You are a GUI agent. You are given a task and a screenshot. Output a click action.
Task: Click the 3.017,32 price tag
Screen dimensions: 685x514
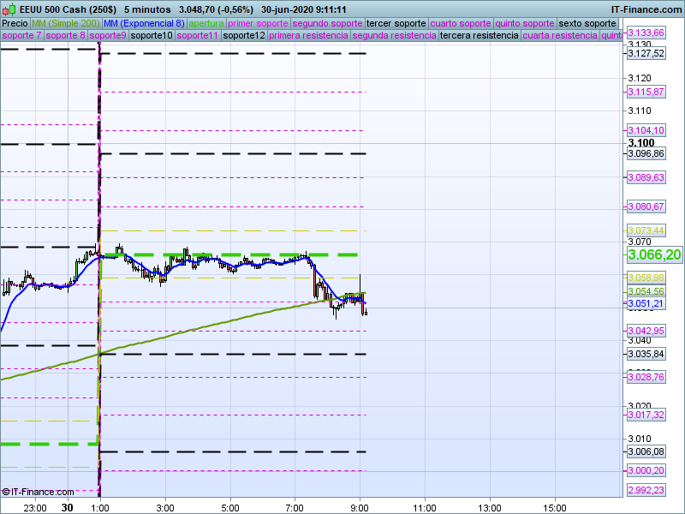pyautogui.click(x=646, y=415)
